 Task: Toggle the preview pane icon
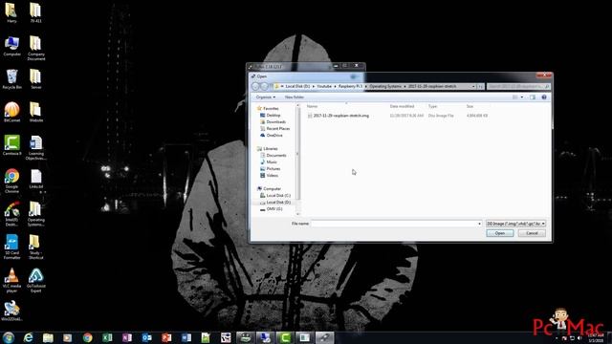533,97
